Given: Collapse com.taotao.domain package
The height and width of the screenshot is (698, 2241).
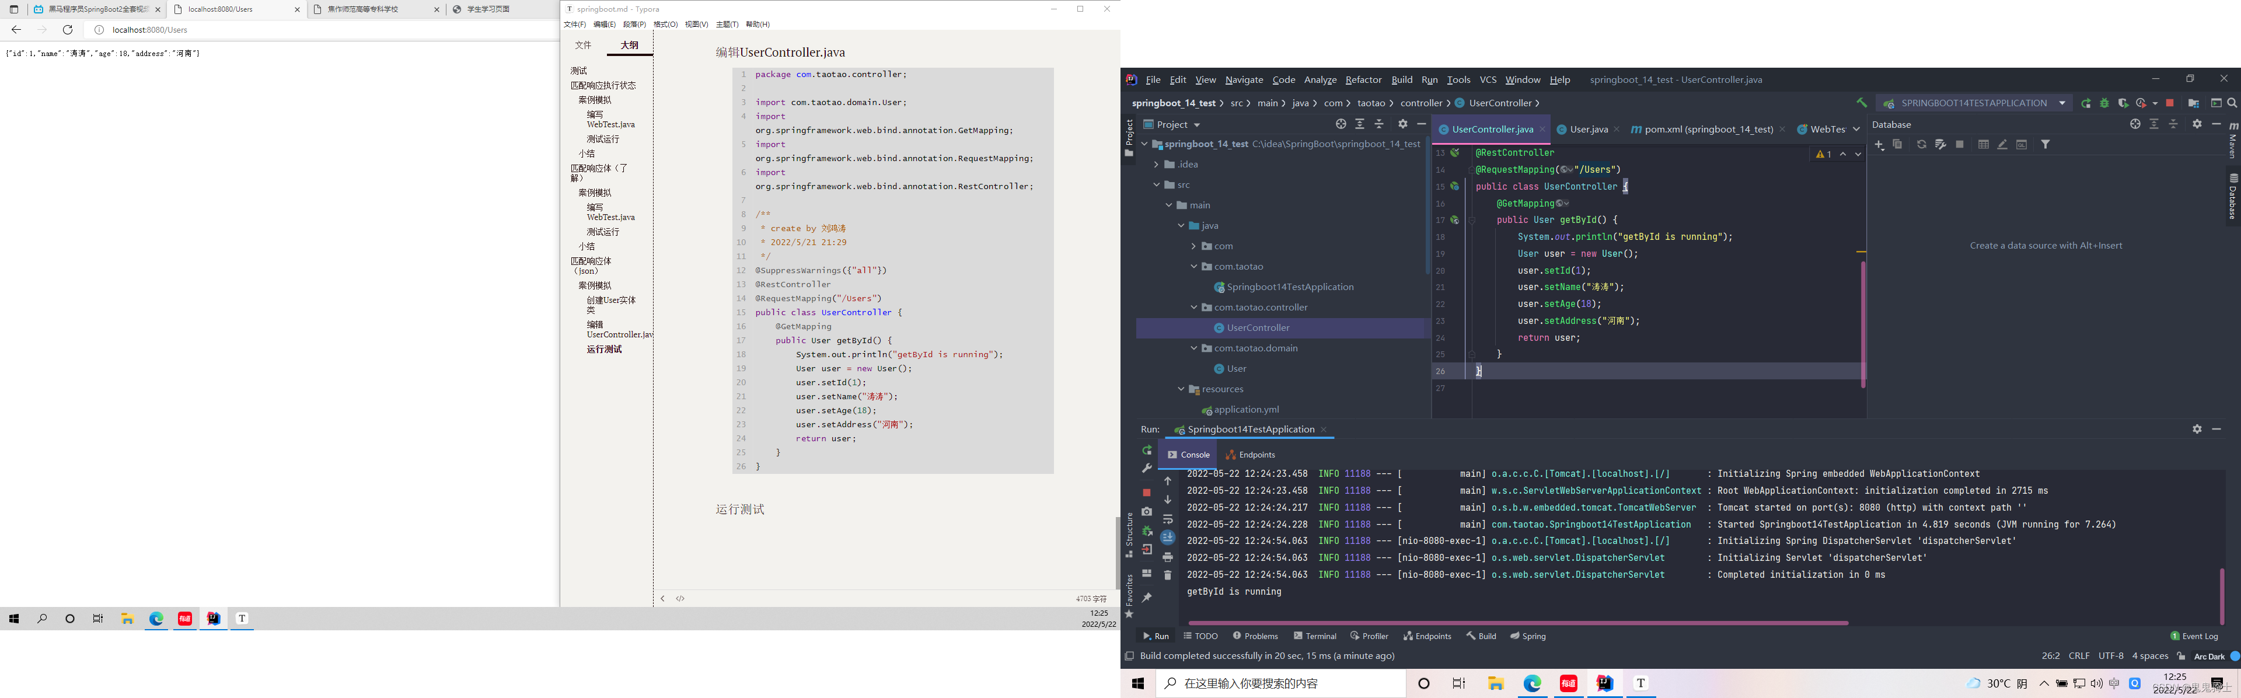Looking at the screenshot, I should 1193,348.
